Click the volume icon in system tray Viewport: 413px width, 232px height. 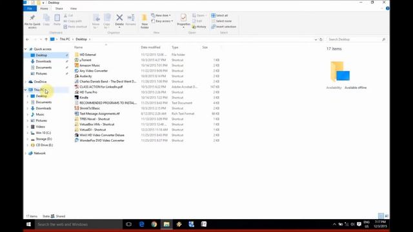[353, 224]
